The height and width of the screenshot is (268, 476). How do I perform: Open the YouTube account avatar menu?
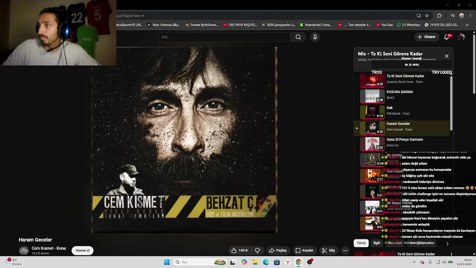pos(461,37)
